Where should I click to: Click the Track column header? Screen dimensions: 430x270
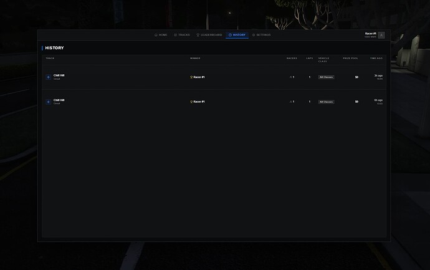pyautogui.click(x=50, y=58)
